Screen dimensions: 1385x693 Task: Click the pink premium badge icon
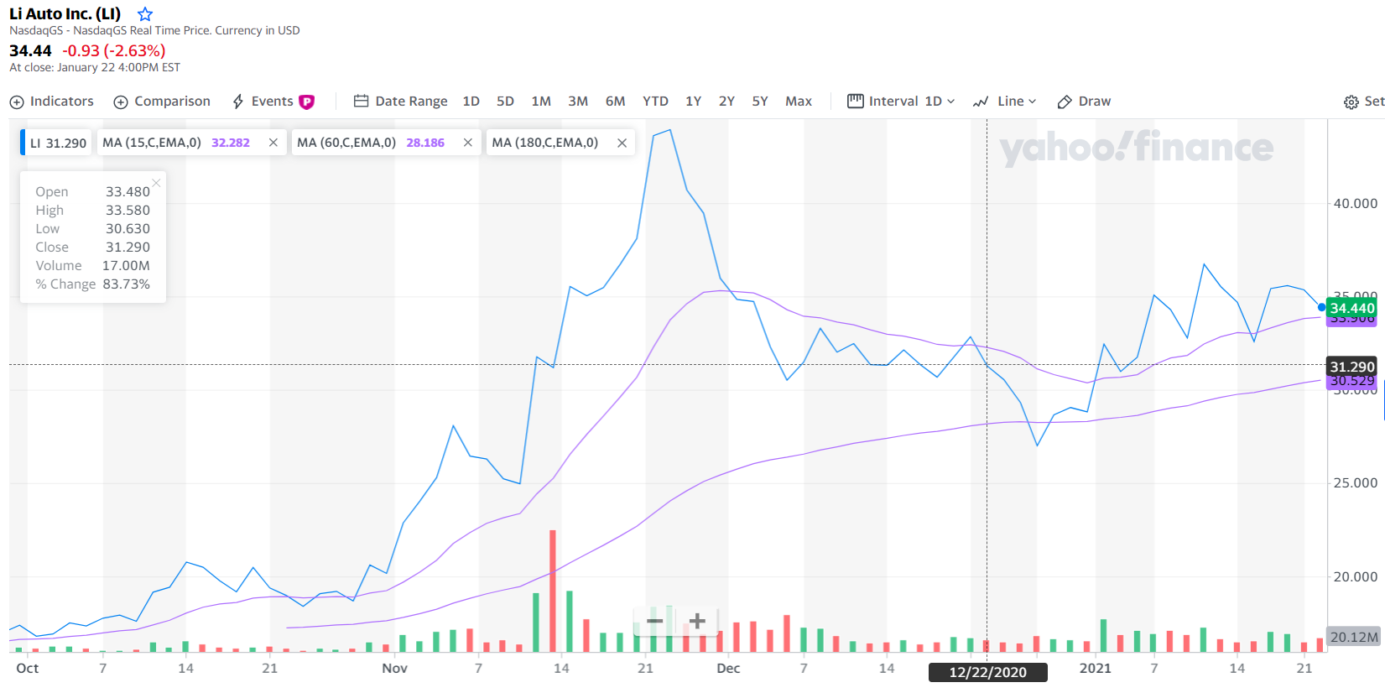307,102
